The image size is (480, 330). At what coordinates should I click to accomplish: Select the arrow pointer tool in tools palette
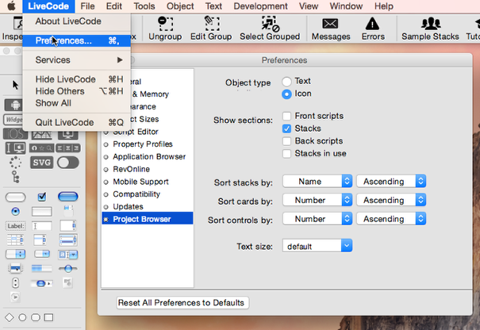[15, 85]
